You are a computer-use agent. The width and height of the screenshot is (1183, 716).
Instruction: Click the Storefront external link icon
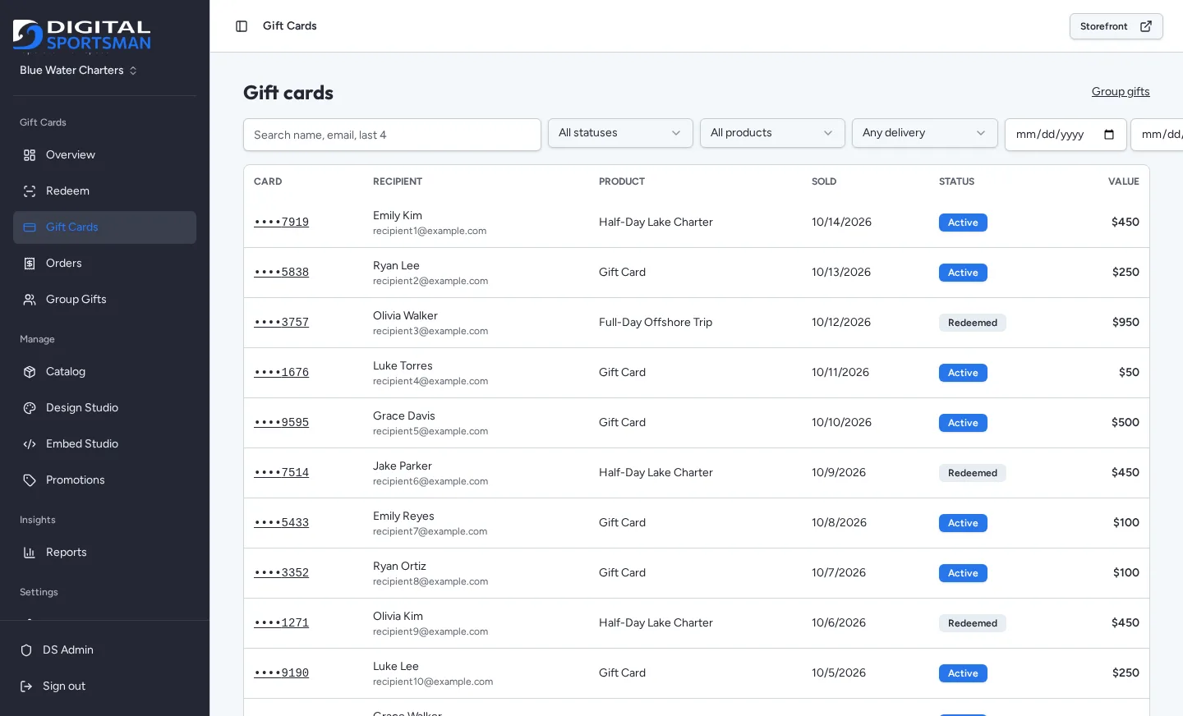[x=1146, y=26]
